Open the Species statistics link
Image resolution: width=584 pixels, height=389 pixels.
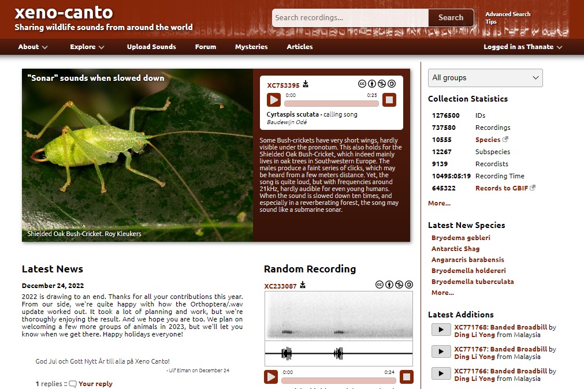488,140
